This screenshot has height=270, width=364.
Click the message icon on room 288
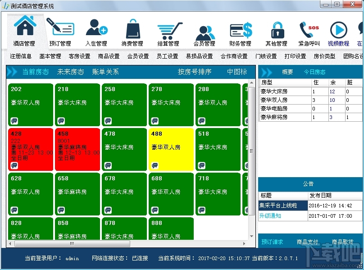point(202,121)
